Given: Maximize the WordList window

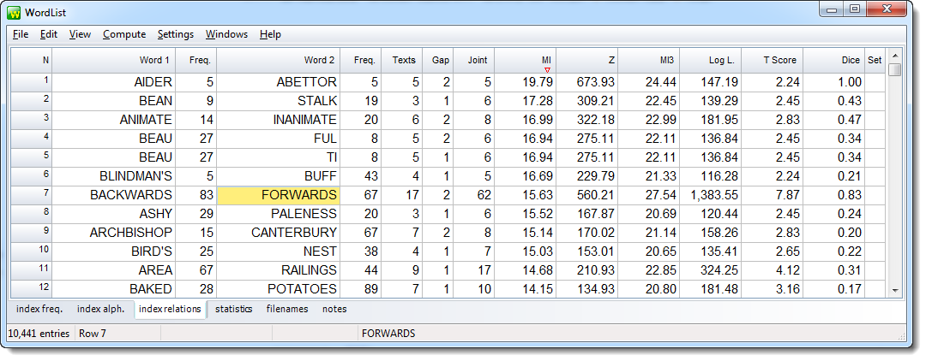Looking at the screenshot, I should [854, 9].
